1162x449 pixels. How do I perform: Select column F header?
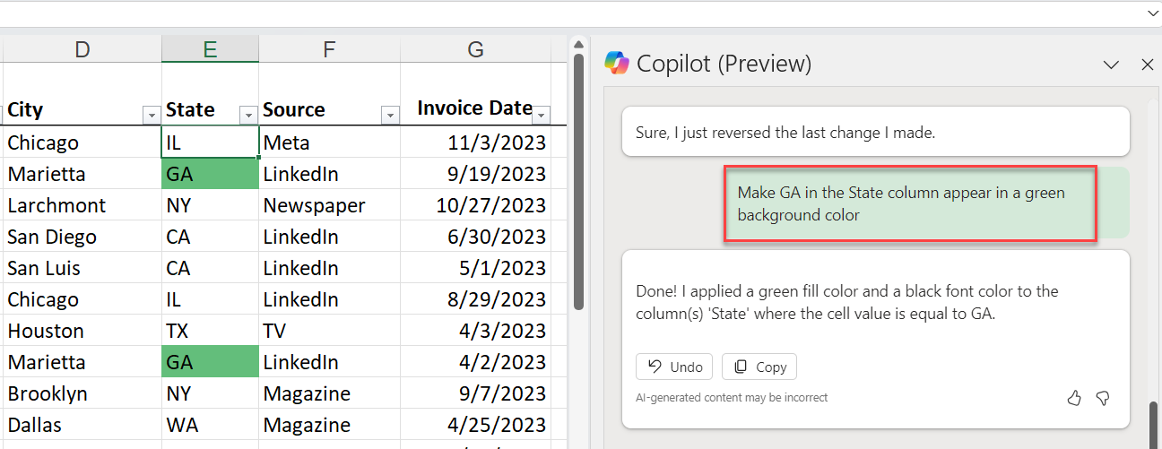tap(329, 49)
